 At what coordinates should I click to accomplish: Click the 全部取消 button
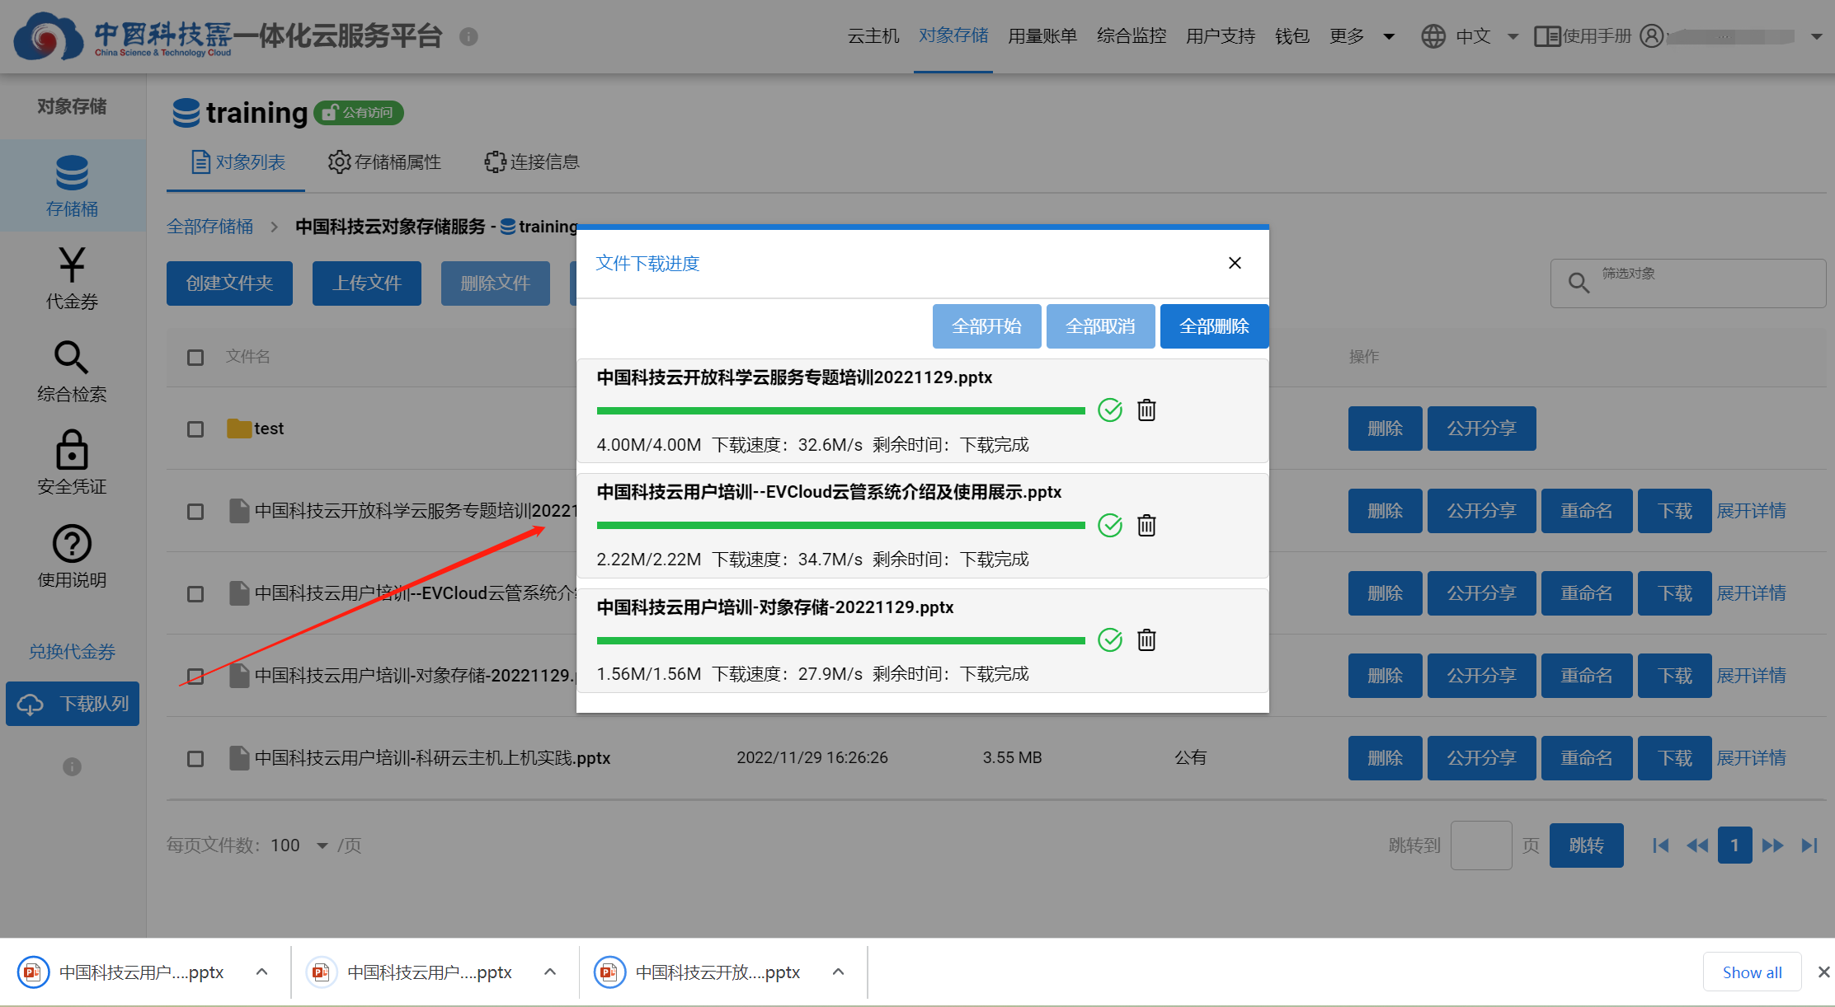coord(1100,326)
